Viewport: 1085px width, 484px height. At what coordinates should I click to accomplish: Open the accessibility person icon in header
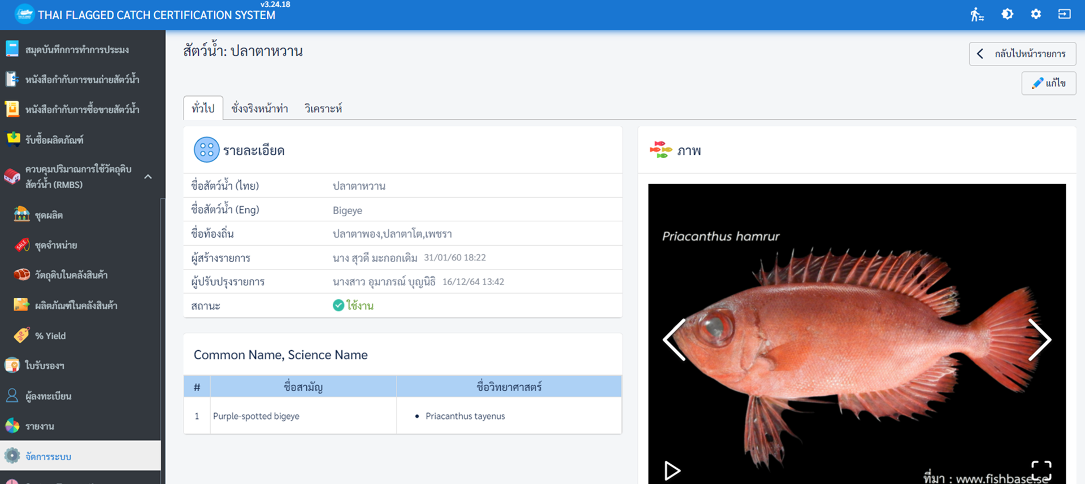tap(977, 14)
